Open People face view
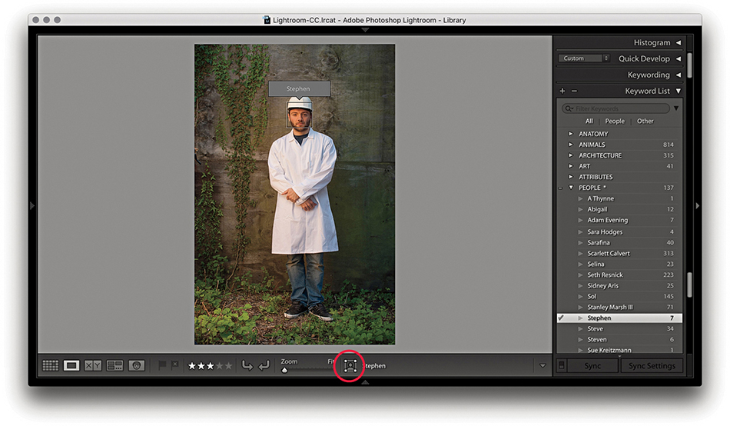Image resolution: width=730 pixels, height=426 pixels. (x=137, y=366)
